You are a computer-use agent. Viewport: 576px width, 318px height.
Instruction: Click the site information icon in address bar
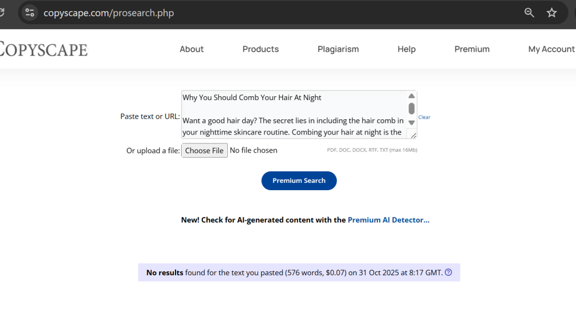[x=30, y=12]
